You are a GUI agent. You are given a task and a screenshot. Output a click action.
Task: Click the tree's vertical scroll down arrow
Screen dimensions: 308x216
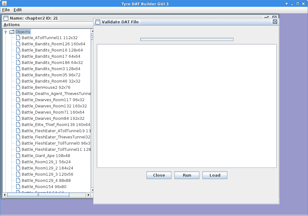(x=92, y=190)
